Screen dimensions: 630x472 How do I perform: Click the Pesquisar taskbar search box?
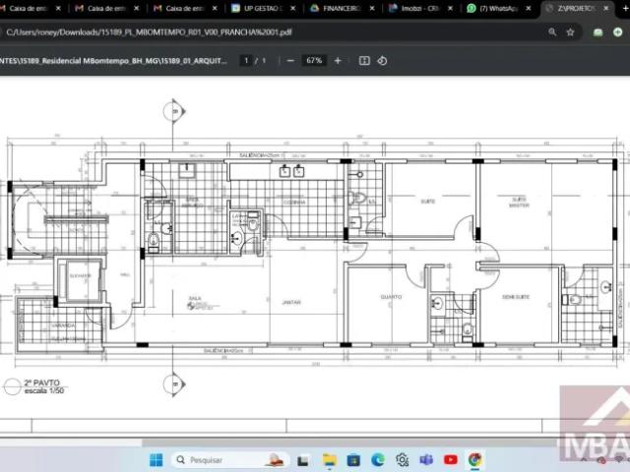(x=230, y=460)
